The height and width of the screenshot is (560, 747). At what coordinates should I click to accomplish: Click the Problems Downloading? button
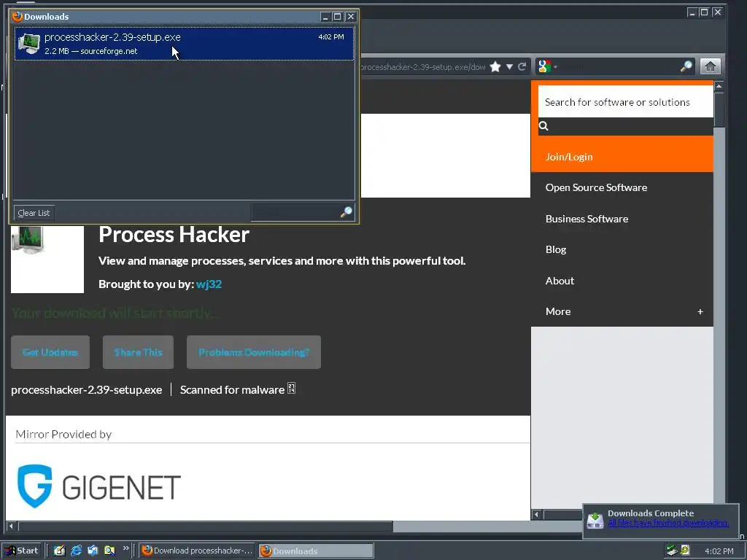(254, 352)
